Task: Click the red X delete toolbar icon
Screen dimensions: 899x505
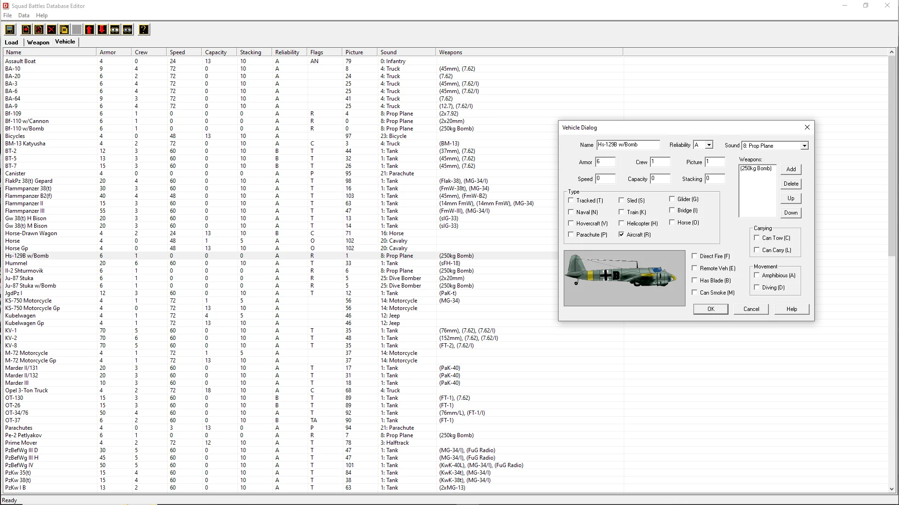Action: [52, 29]
